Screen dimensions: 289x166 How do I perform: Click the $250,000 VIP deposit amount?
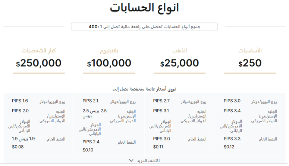(39, 63)
